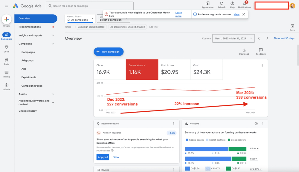Dismiss the Audience segments removed notice
Screen dimensions: 299x172
click(244, 14)
